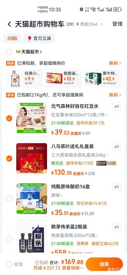Viewport: 127px width, 275px height.
Task: Tap the orange 结算 checkout button
Action: click(104, 264)
